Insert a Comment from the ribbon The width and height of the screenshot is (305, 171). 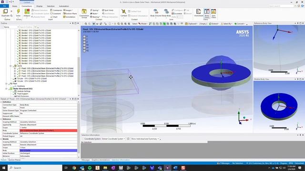tap(56, 14)
